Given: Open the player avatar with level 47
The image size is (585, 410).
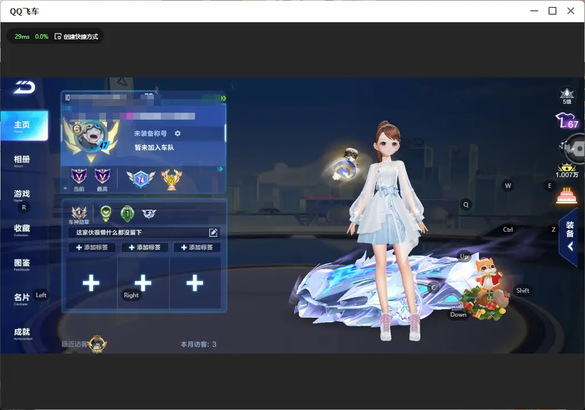Looking at the screenshot, I should (x=91, y=137).
